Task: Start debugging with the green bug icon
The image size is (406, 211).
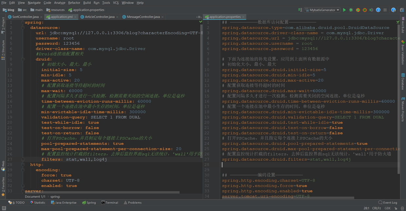Action: pos(351,10)
